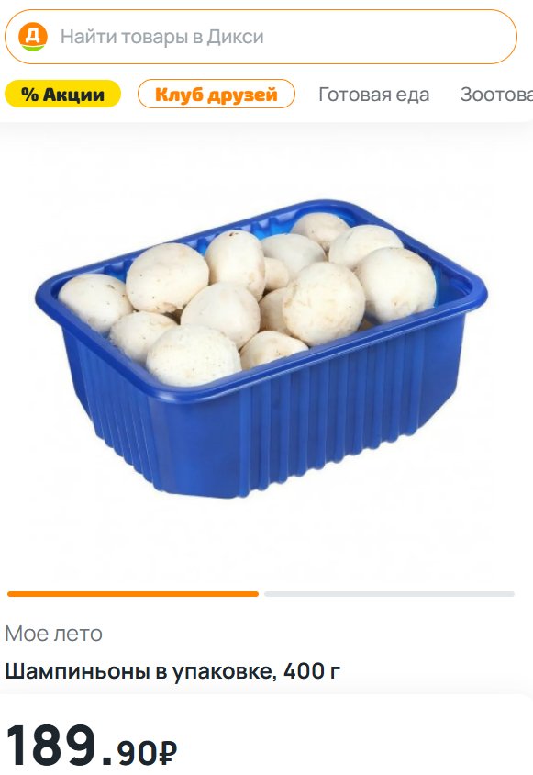The height and width of the screenshot is (775, 533).
Task: Click the small '90' kopecks figure
Action: [x=138, y=753]
